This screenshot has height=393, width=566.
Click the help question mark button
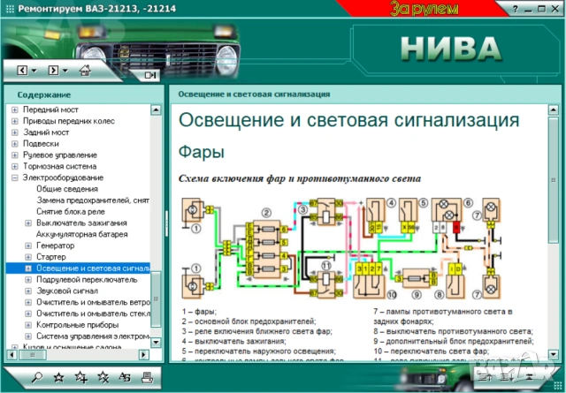coord(516,9)
